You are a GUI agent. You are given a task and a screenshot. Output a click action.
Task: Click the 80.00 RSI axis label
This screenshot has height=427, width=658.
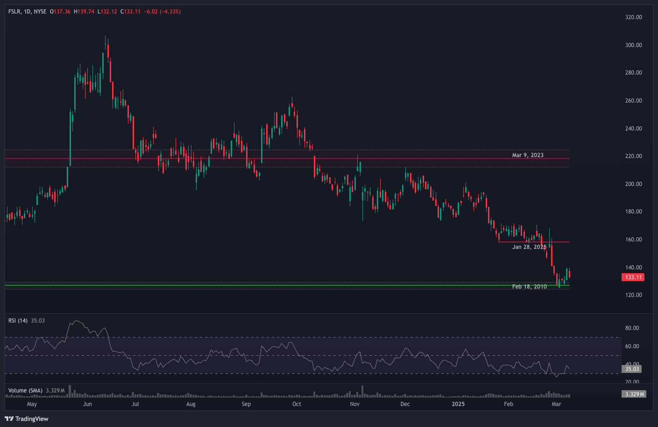632,328
